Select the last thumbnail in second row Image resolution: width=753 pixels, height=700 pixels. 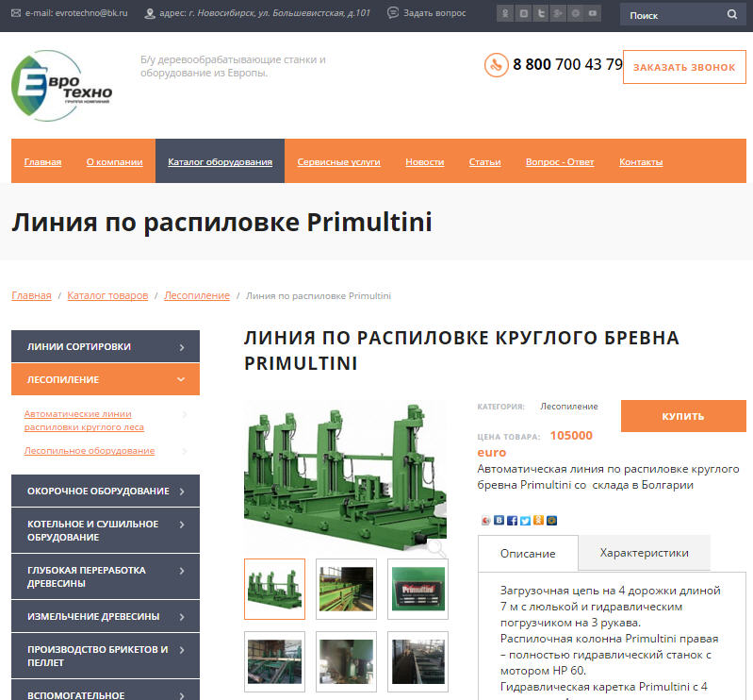tap(417, 661)
